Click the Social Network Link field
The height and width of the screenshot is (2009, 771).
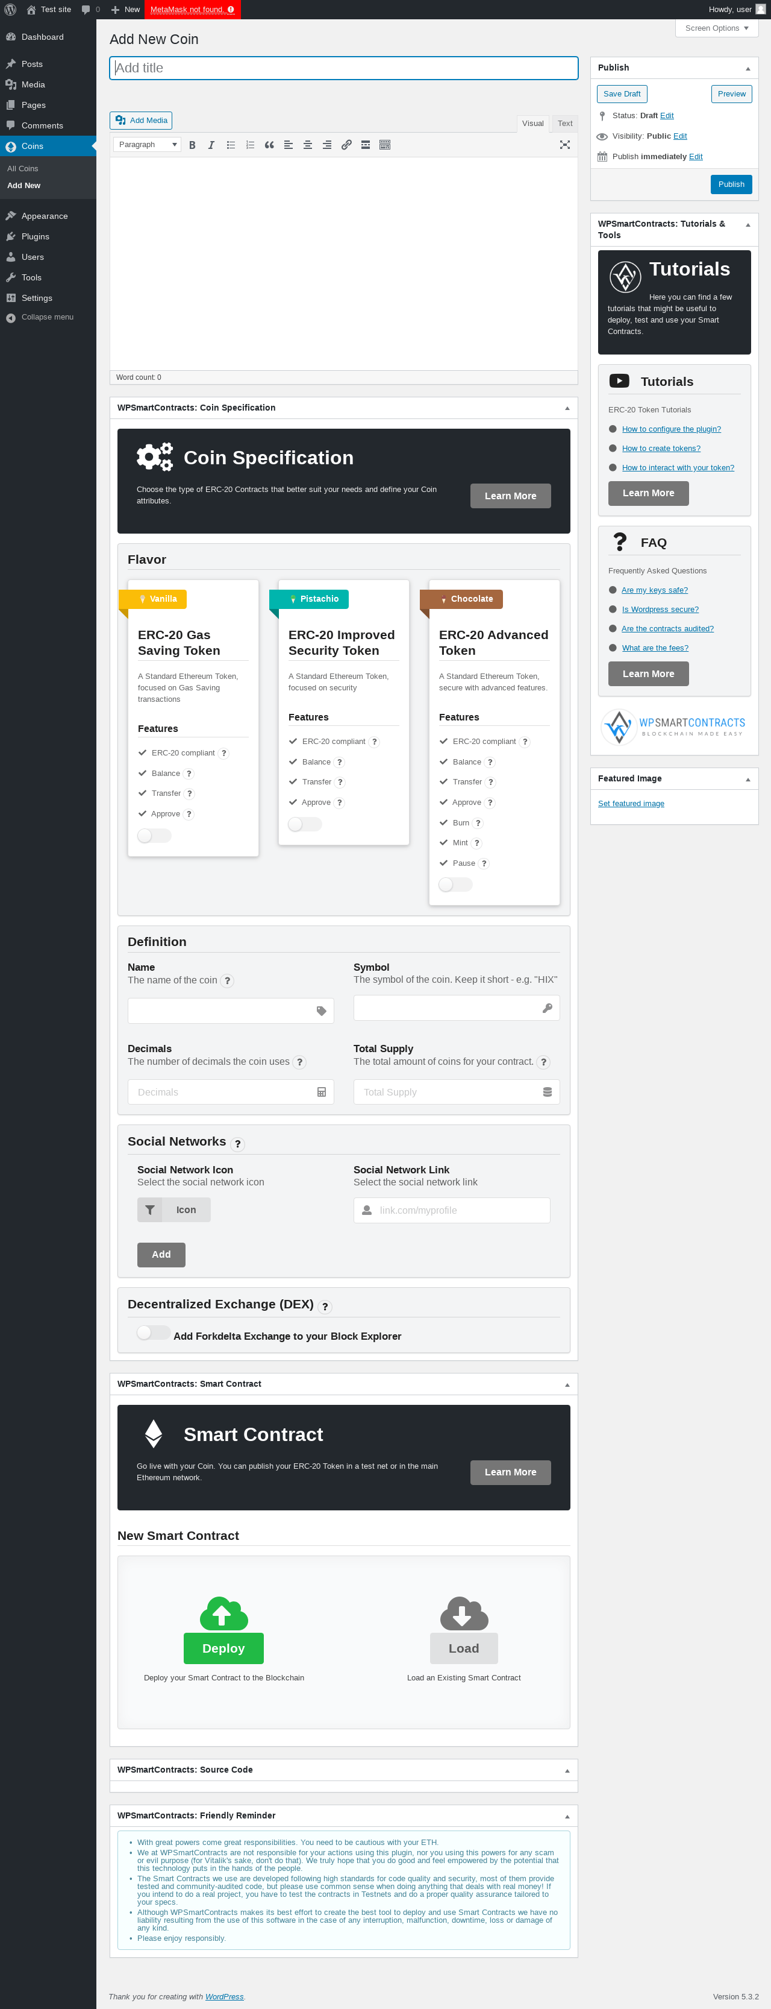(x=452, y=1211)
